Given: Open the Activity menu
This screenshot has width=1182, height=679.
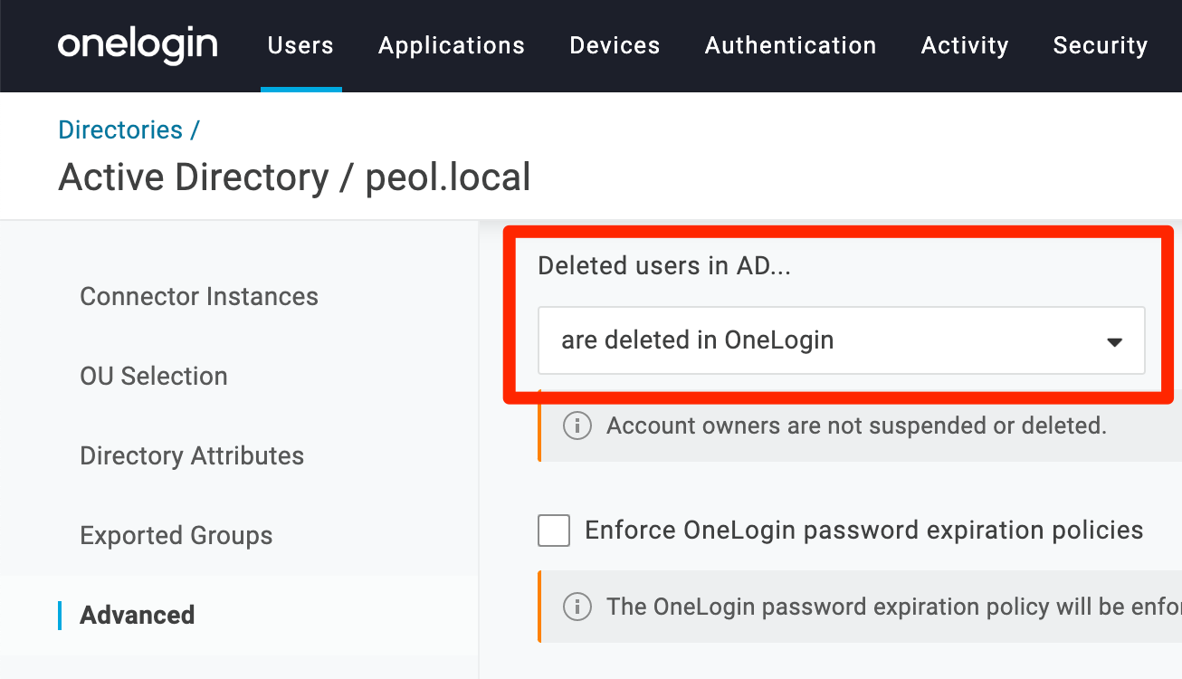Looking at the screenshot, I should [965, 45].
